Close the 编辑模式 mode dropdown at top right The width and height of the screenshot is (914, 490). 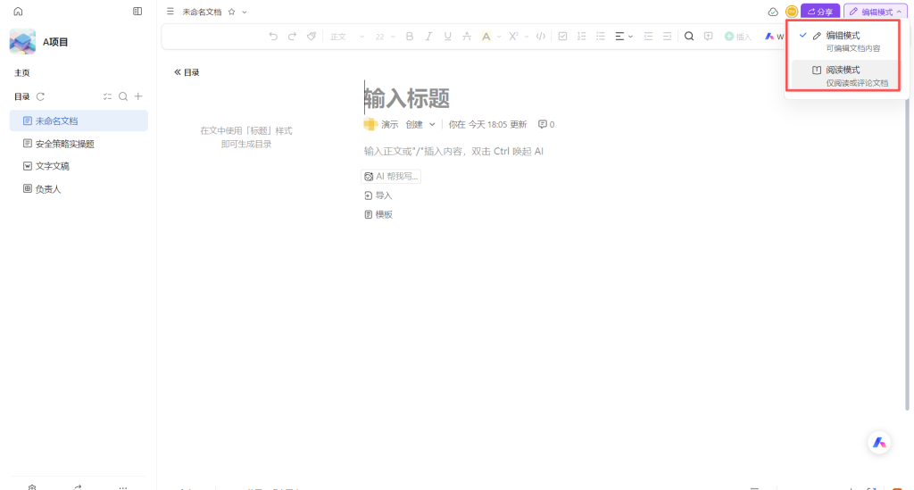(x=876, y=12)
